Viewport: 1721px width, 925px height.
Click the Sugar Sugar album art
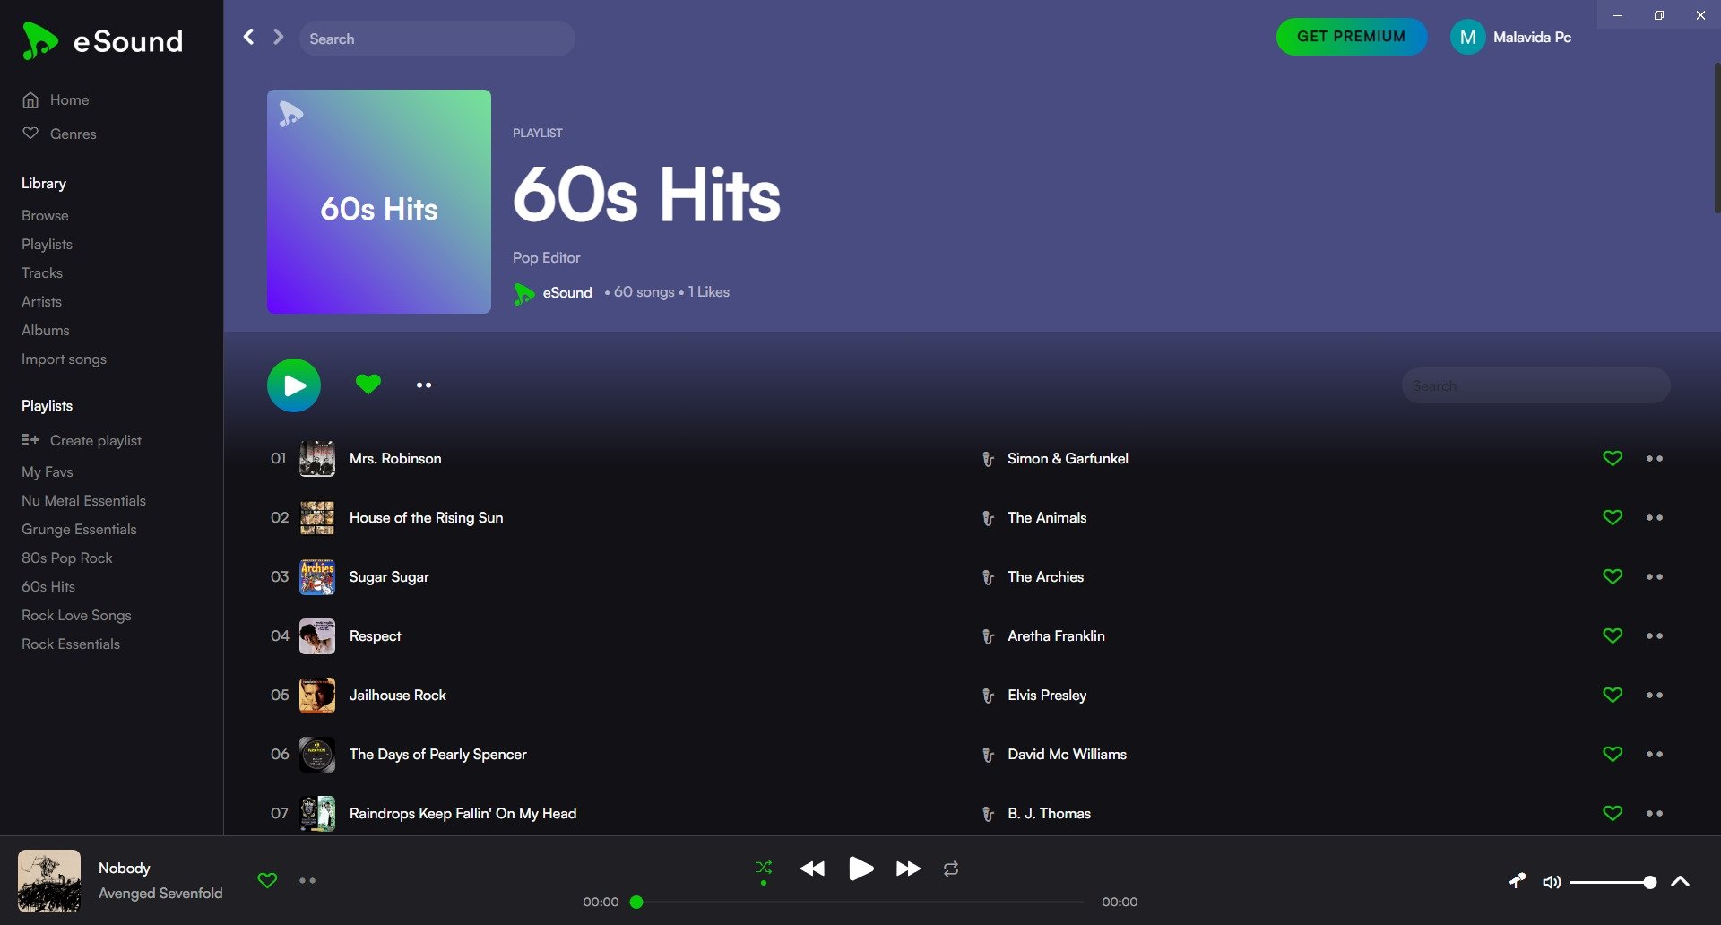(317, 576)
